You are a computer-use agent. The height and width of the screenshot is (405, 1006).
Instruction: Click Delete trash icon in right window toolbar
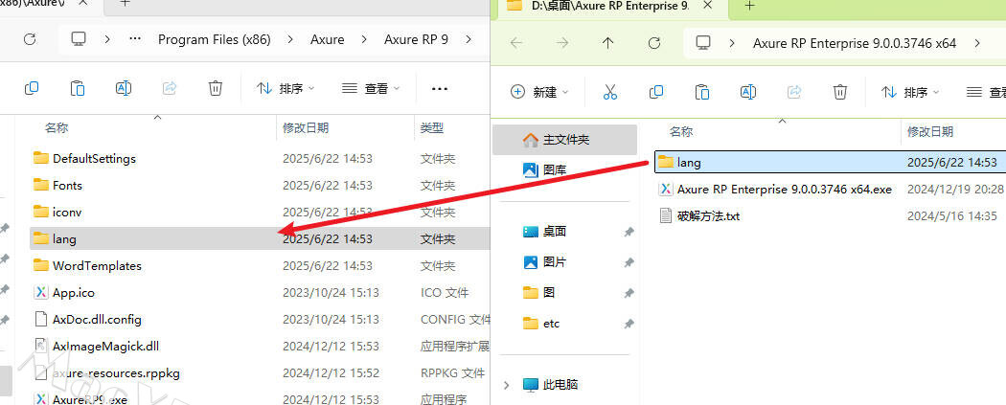840,92
